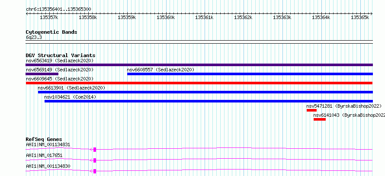Open the nsv6613901 (Sedlazeck2020) variant label
Viewport: 385px width, 176px height.
(71, 88)
